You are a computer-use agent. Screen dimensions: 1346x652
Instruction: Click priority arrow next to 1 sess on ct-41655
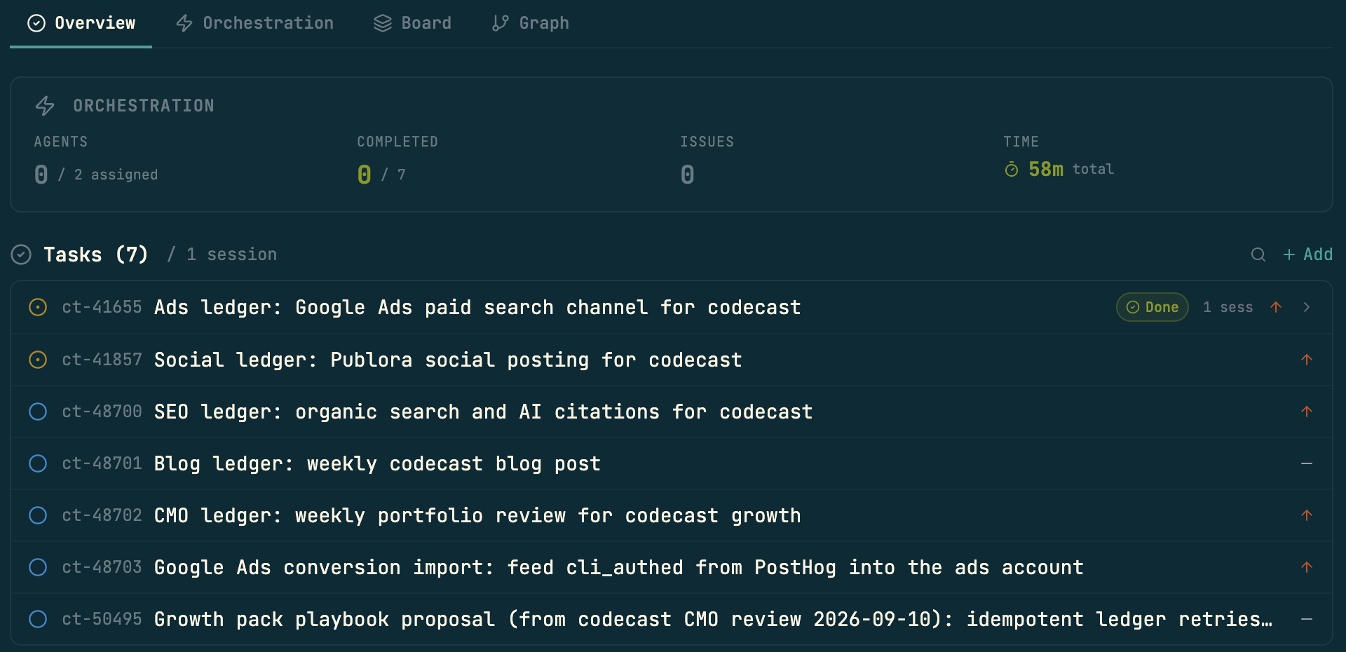(x=1276, y=307)
